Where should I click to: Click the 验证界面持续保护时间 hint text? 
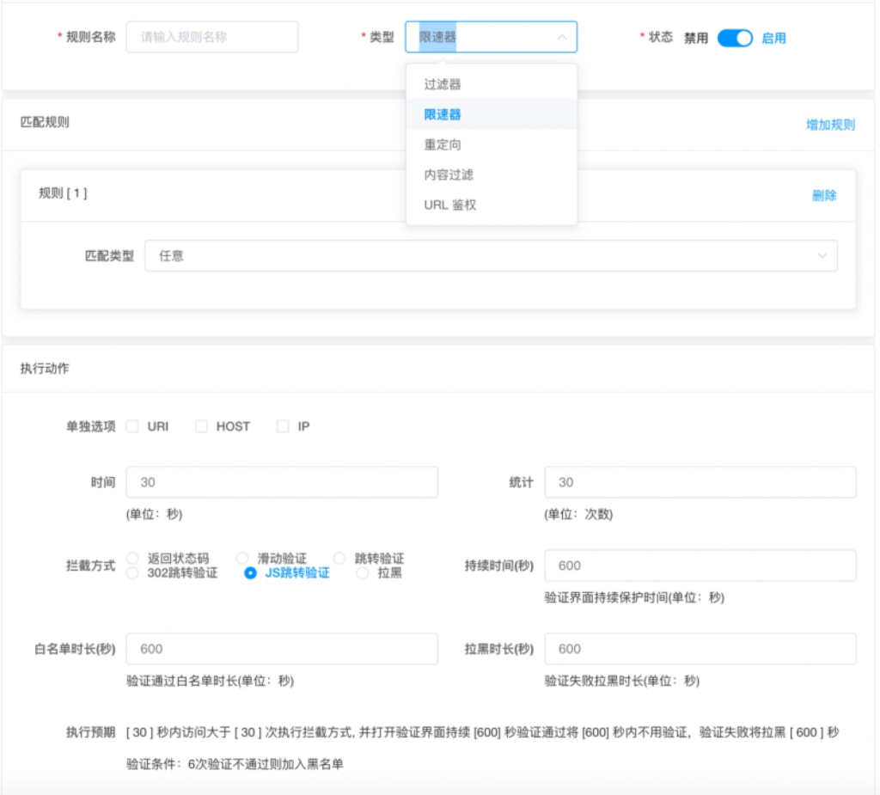[x=635, y=598]
